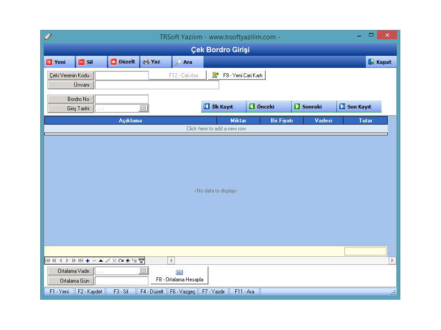Click the footer total box under Tutar
Screen dimensions: 441x330
[x=365, y=251]
